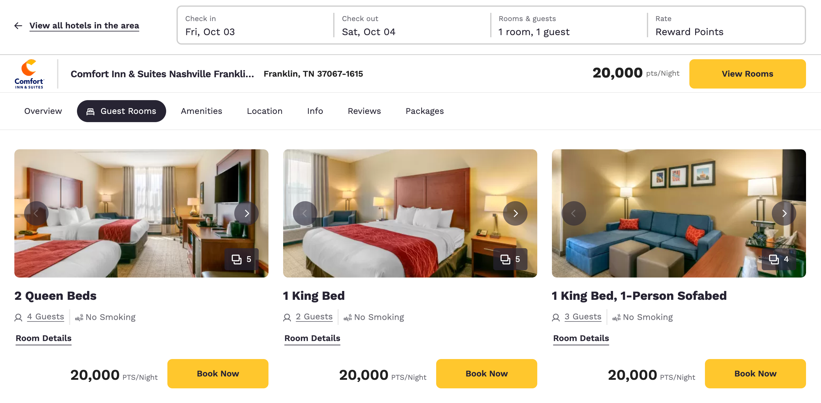Open Room Details for 2 Queen Beds

click(43, 338)
